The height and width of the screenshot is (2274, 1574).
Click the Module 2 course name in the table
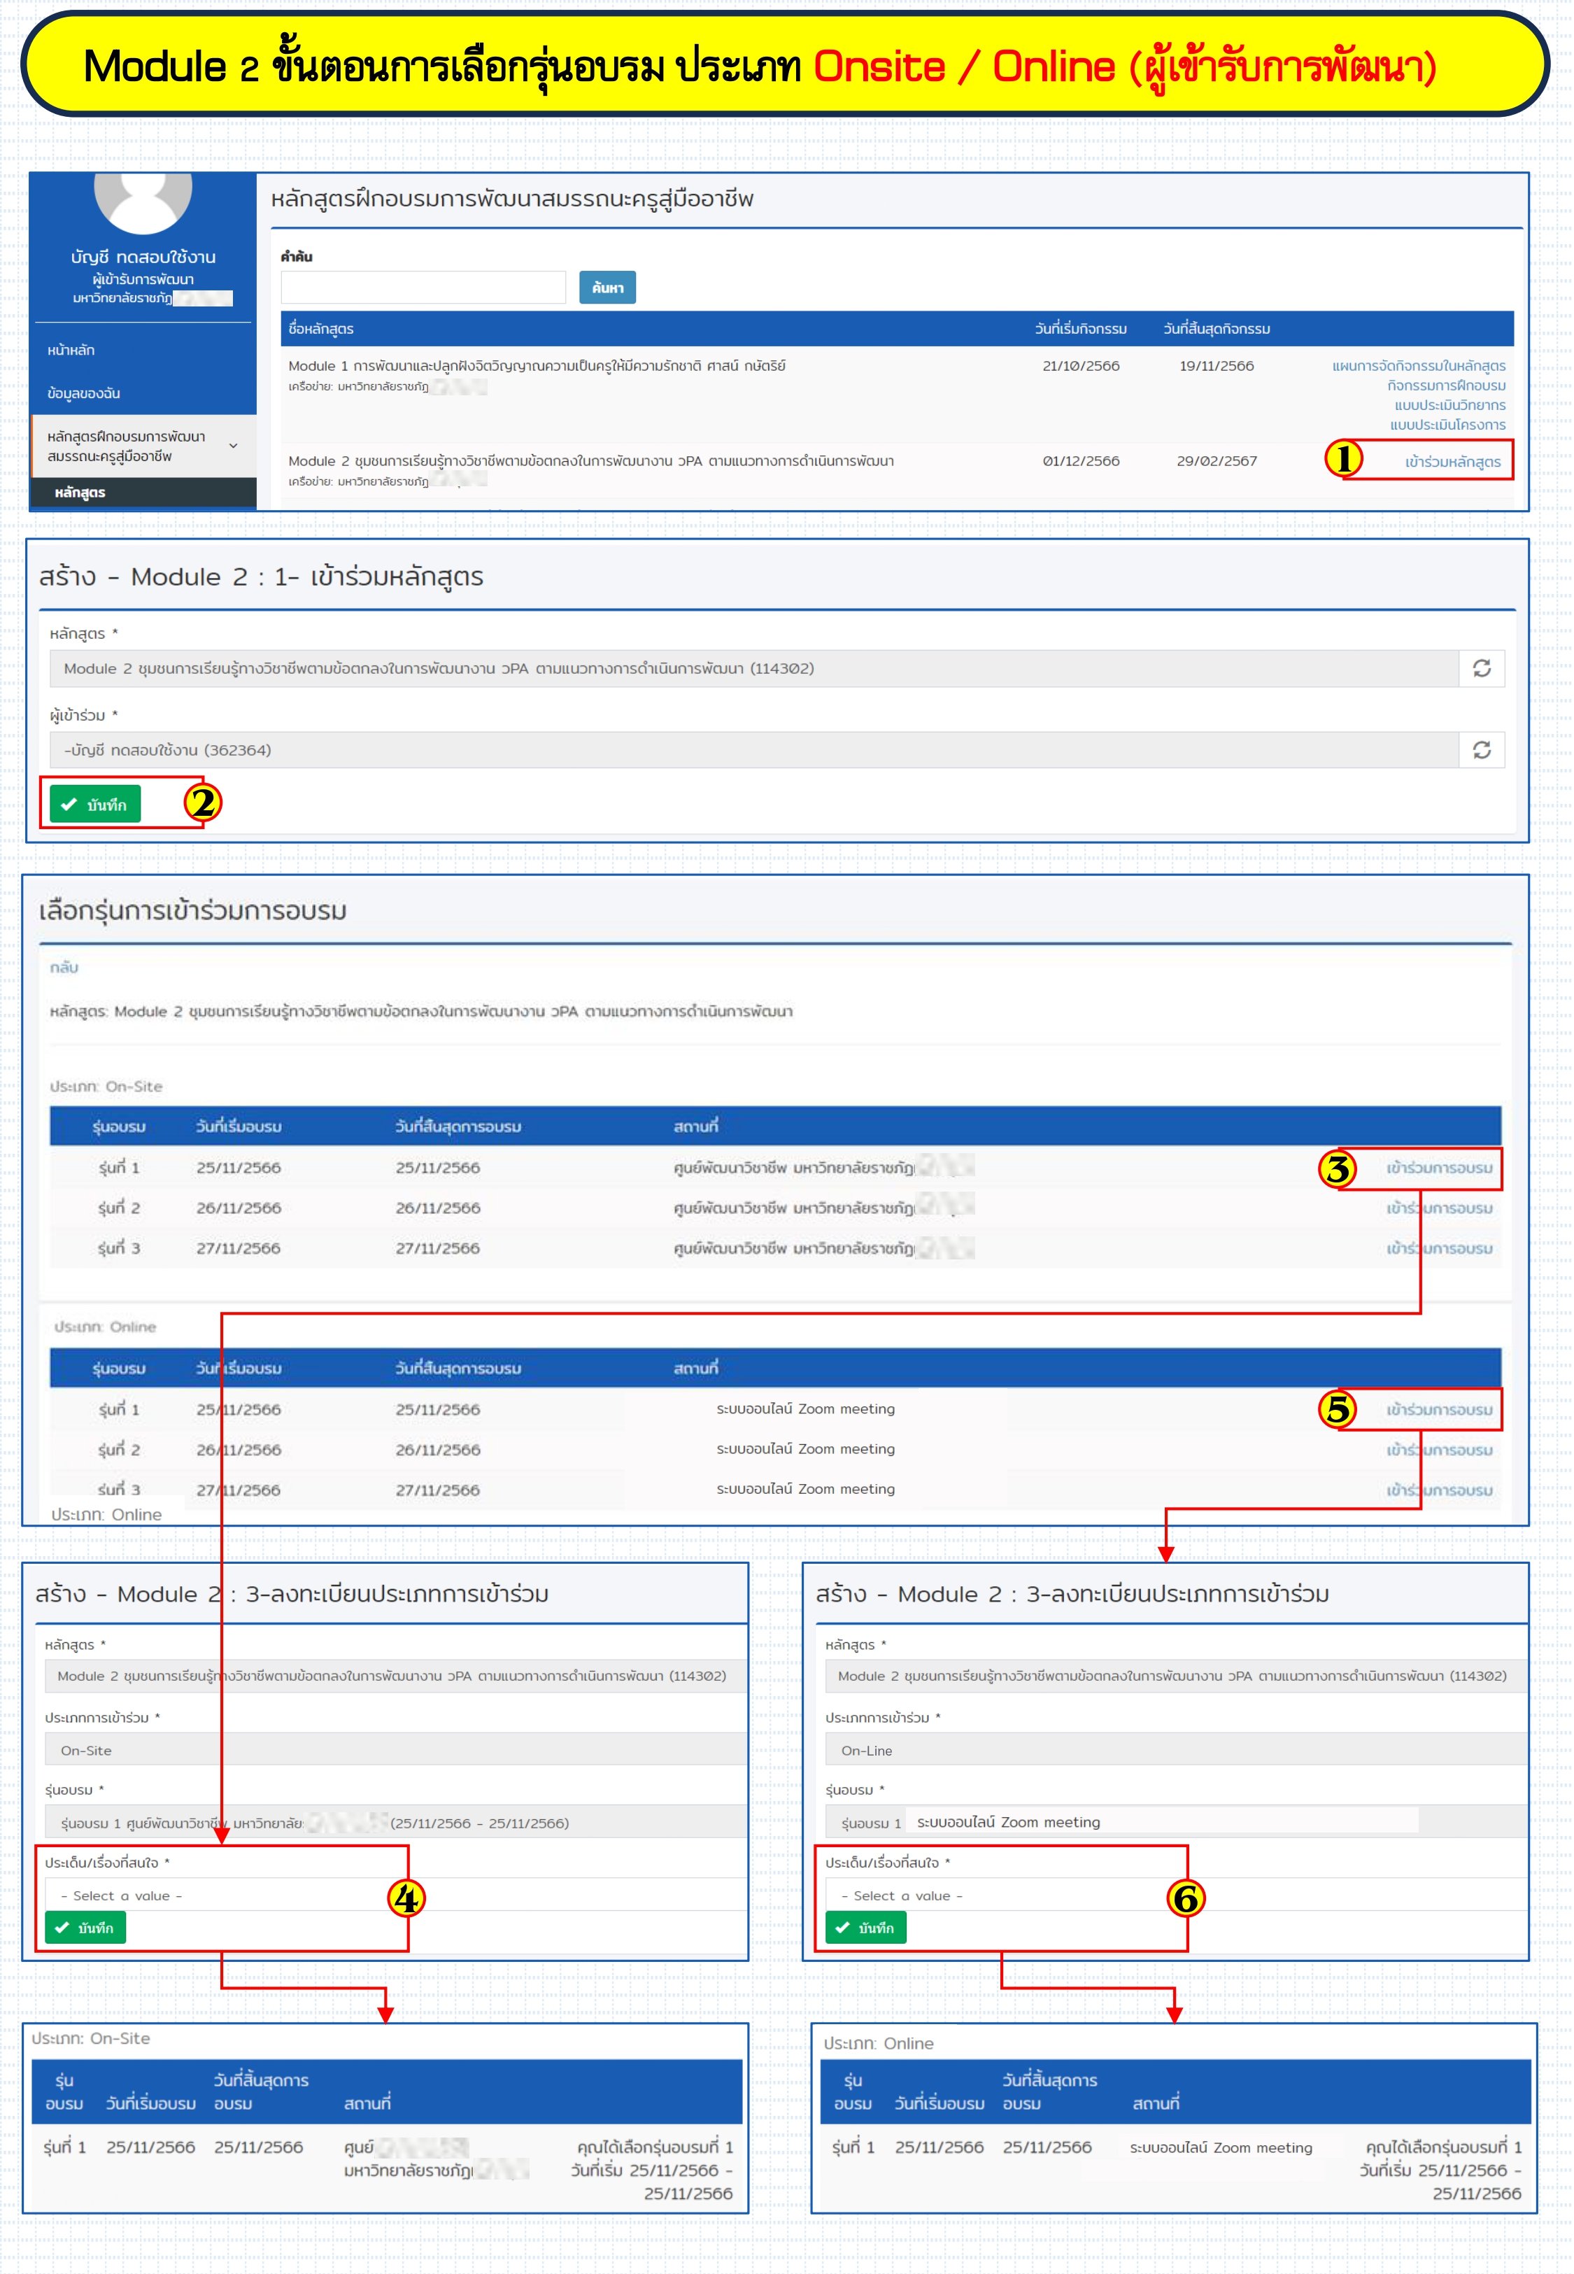[590, 460]
